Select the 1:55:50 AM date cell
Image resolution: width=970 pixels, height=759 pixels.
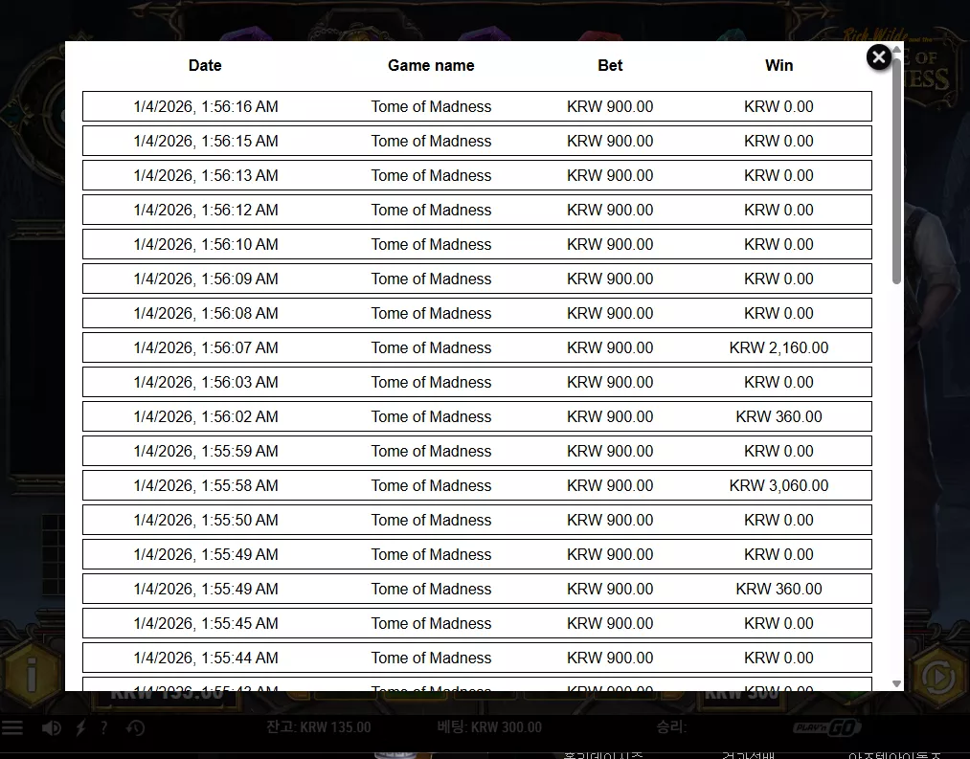pos(205,521)
